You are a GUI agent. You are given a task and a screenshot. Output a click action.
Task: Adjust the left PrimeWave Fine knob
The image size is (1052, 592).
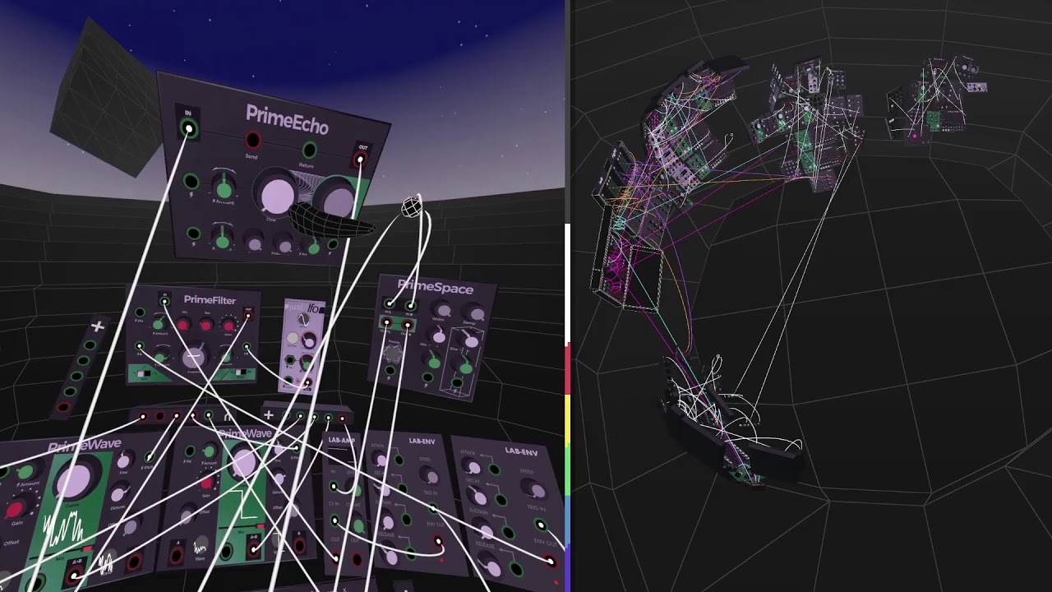(x=124, y=461)
